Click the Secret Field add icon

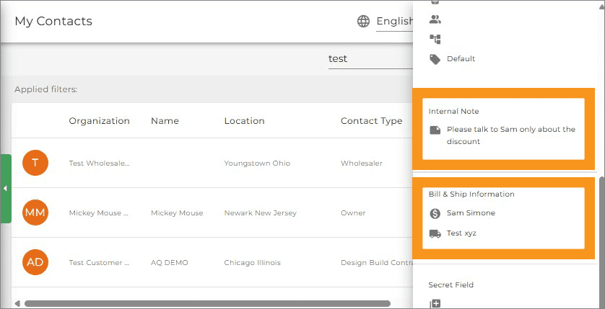[435, 304]
